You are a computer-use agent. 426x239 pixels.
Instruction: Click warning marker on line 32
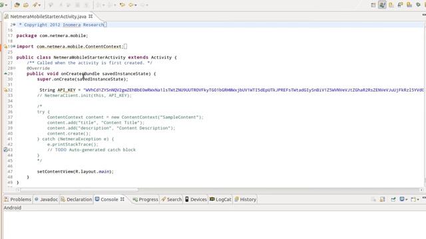pyautogui.click(x=6, y=90)
